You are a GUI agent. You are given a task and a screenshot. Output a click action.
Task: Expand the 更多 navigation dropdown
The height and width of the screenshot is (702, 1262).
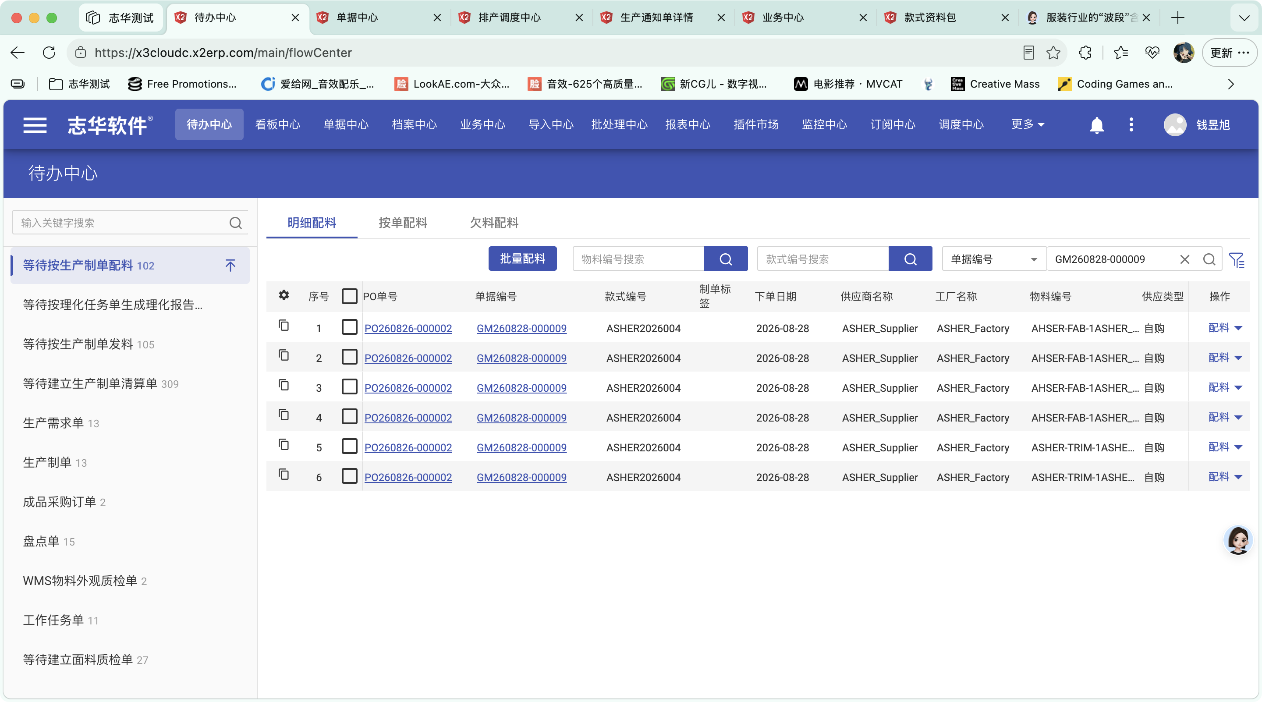pyautogui.click(x=1028, y=124)
